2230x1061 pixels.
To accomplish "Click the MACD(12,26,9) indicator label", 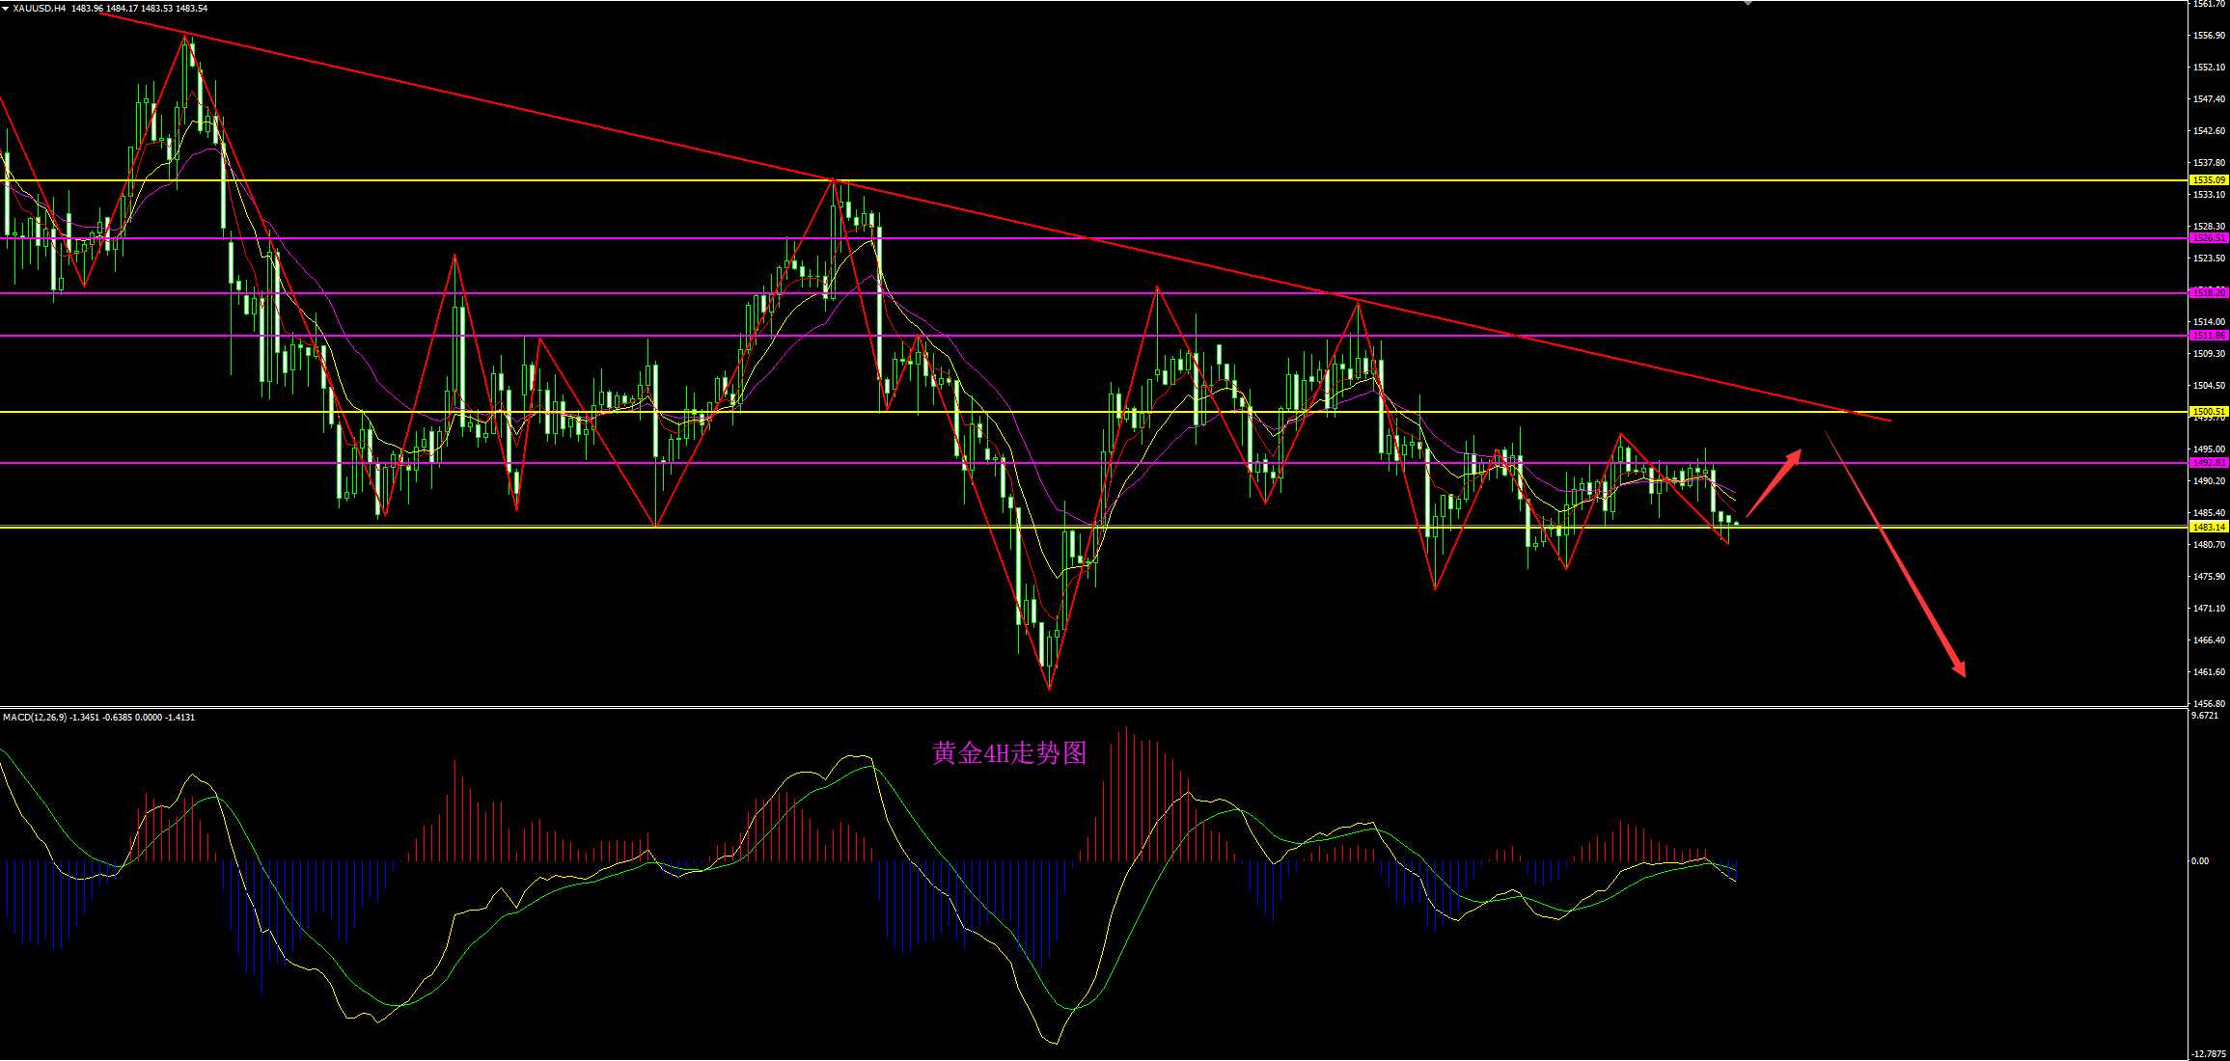I will click(x=35, y=718).
